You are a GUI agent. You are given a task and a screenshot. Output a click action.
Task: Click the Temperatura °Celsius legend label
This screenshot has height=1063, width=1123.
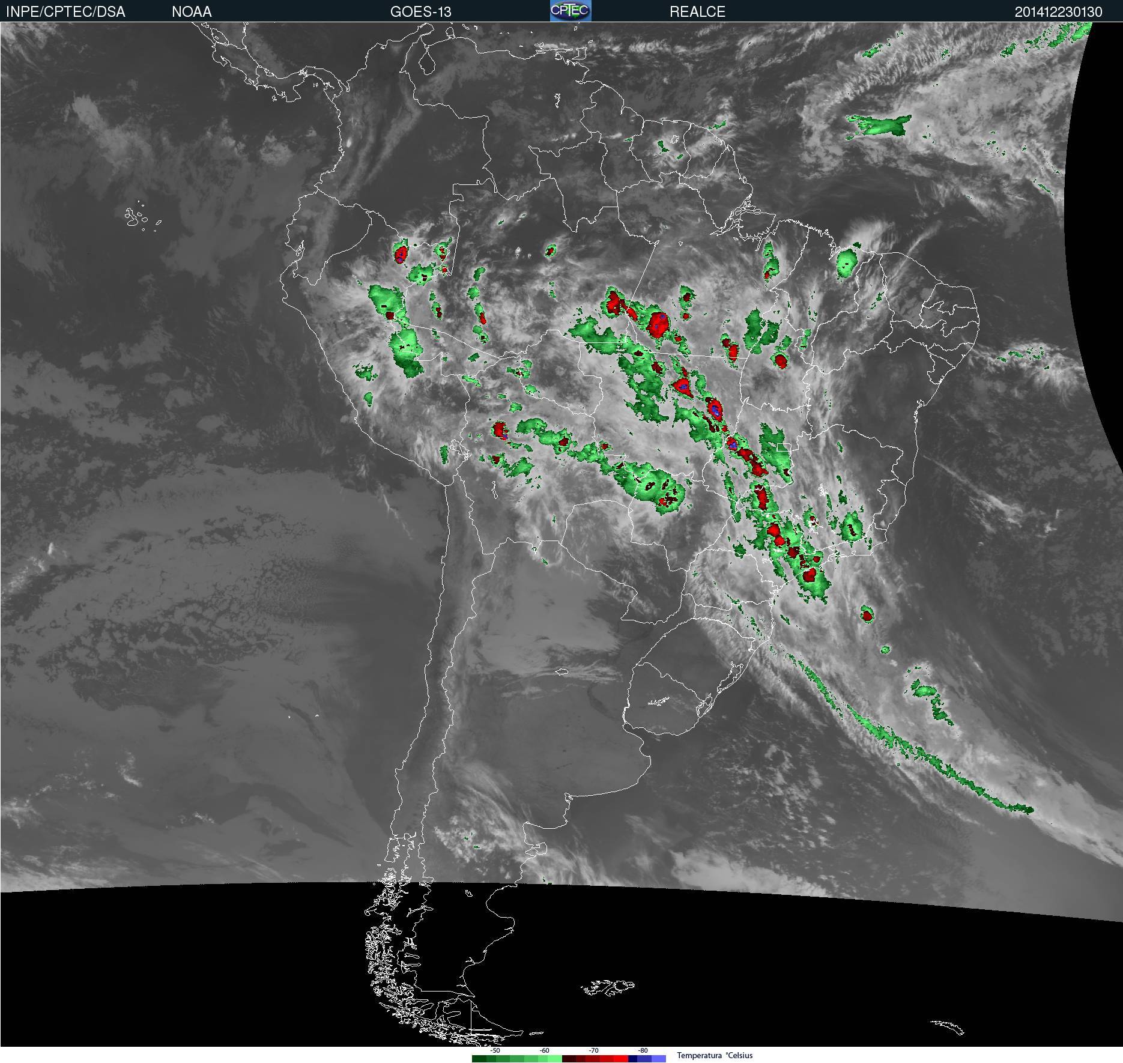pos(715,1056)
